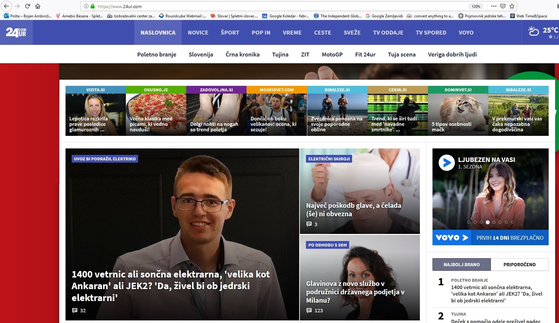Select the first carousel dot in VOYO banner
559x323 pixels.
coord(469,222)
